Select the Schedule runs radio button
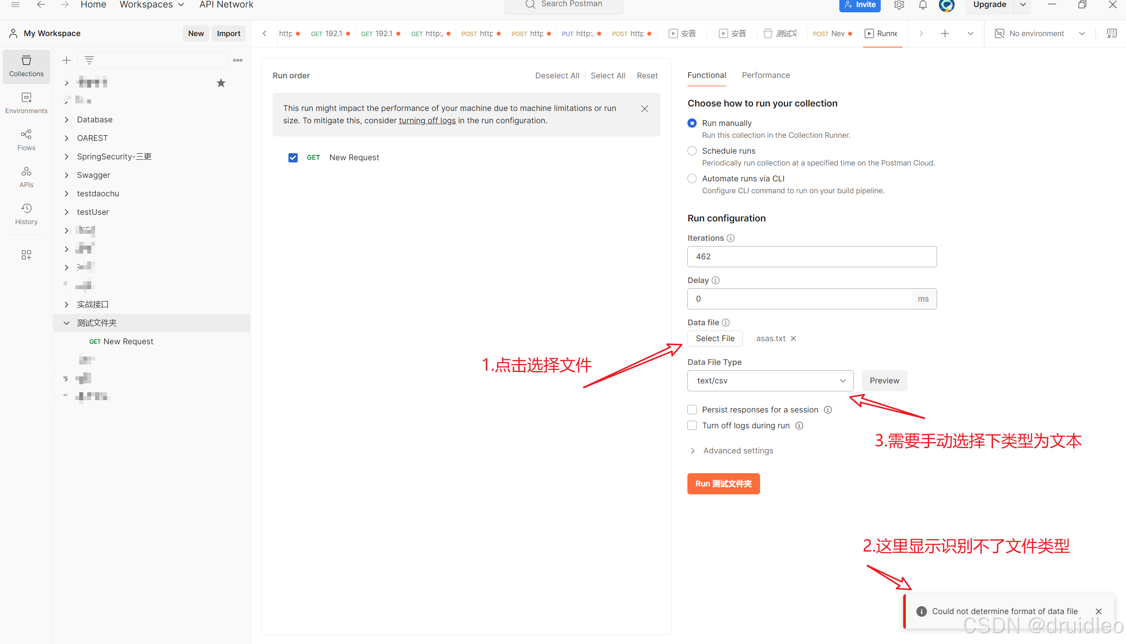 692,151
